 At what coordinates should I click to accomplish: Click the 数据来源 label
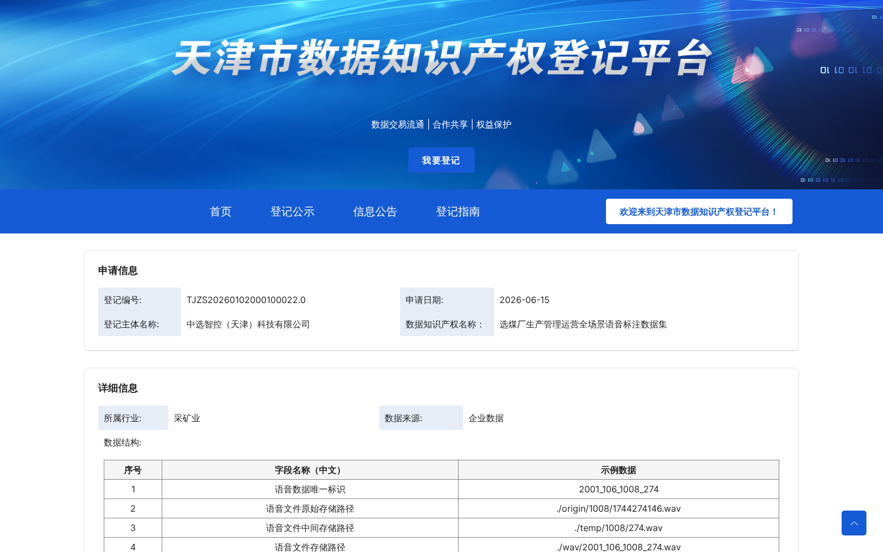click(x=403, y=418)
